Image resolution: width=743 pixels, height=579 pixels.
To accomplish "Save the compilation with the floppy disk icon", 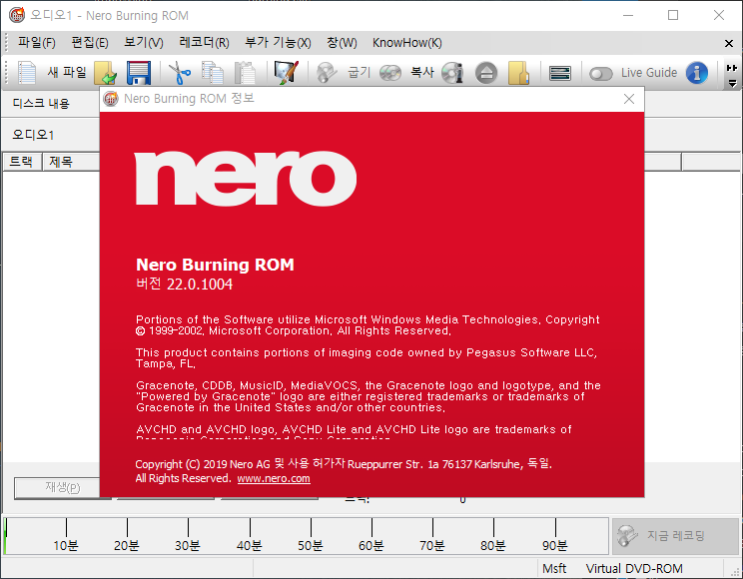I will pos(139,73).
